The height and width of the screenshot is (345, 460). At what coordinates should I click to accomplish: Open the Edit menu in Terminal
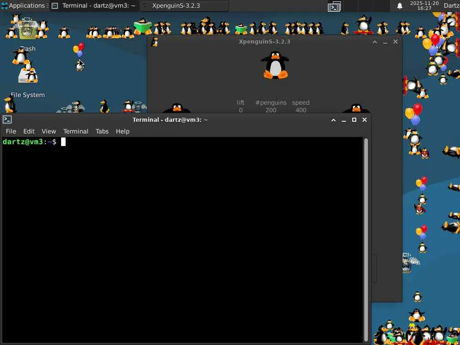click(29, 131)
